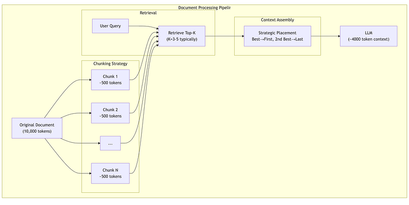
Task: Select the Chunk 2 node
Action: (x=110, y=113)
